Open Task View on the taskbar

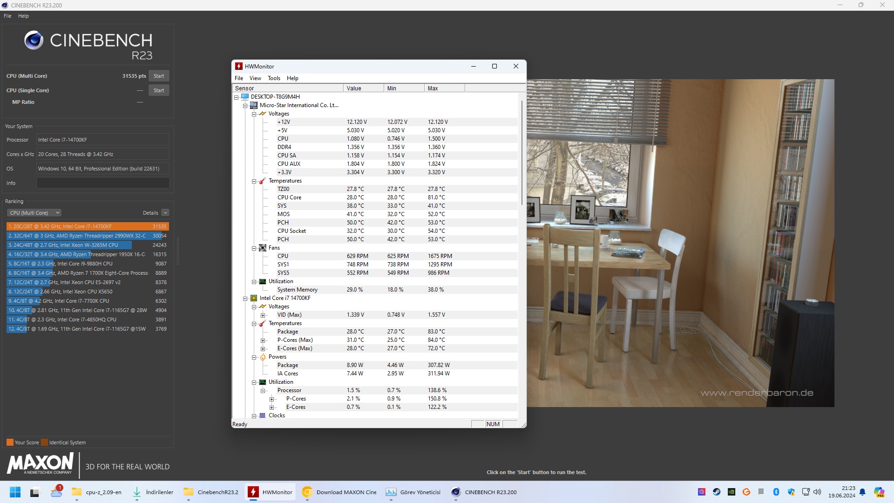point(35,492)
